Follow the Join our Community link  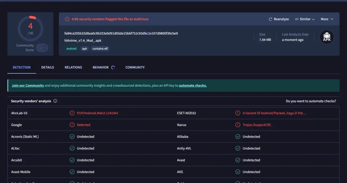coord(28,86)
